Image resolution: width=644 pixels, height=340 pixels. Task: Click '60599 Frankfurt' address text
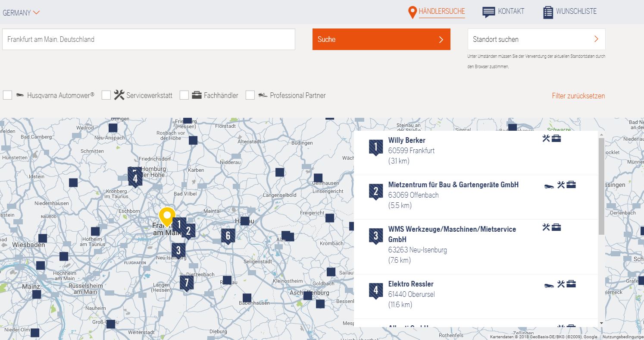pos(411,151)
